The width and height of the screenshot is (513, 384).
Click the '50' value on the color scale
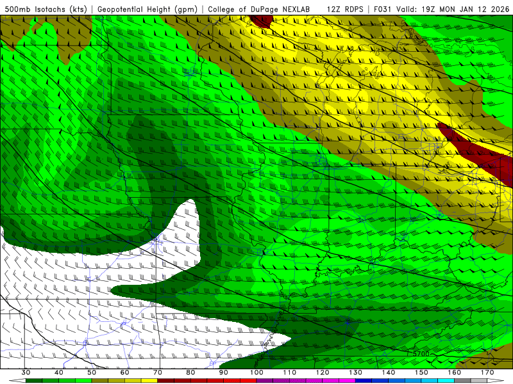coord(92,372)
